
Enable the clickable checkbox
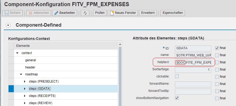pyautogui.click(x=177, y=76)
